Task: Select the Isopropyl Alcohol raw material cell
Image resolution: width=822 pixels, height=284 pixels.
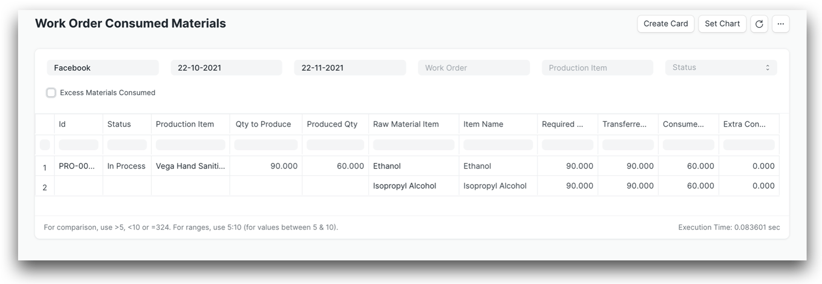Action: [405, 186]
